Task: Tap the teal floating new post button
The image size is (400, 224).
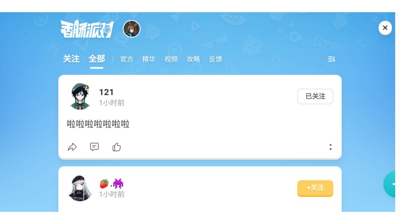Action: (x=390, y=184)
